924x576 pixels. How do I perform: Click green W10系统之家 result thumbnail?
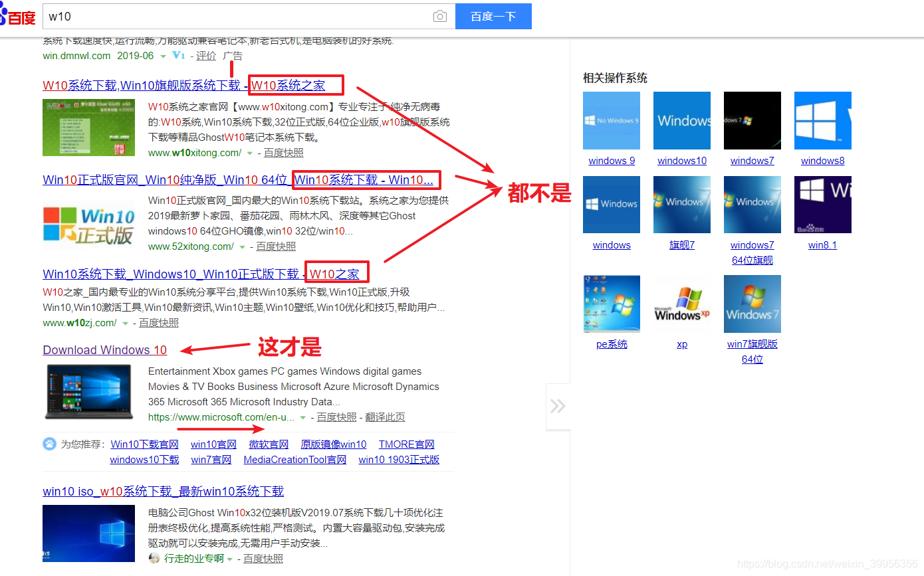pos(88,128)
